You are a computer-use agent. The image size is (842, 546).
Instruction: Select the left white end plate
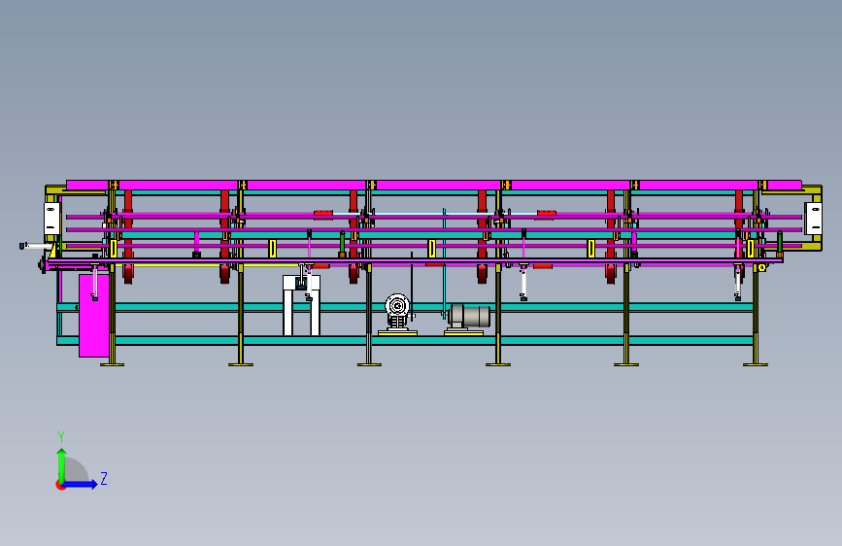point(51,219)
